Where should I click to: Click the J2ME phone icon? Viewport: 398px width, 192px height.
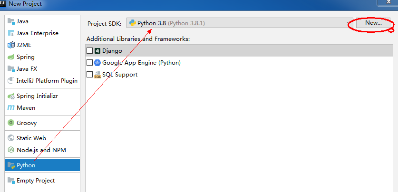pyautogui.click(x=11, y=45)
